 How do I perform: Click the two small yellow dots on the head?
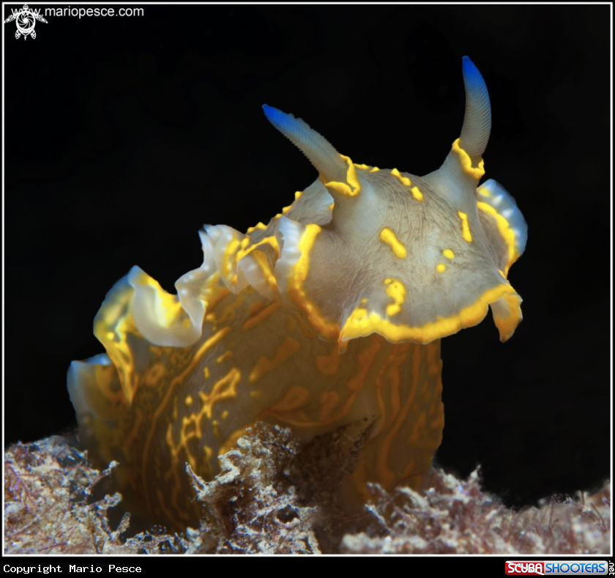(x=444, y=261)
